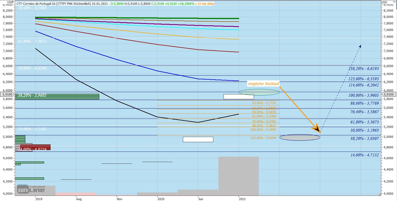Click the dark red volume profile bar
397x201 pixels.
point(35,147)
